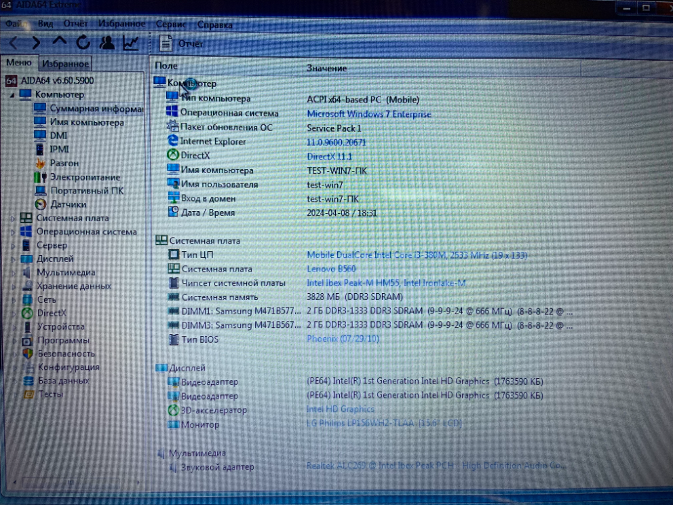Switch to the Избранное tab in the sidebar

65,64
